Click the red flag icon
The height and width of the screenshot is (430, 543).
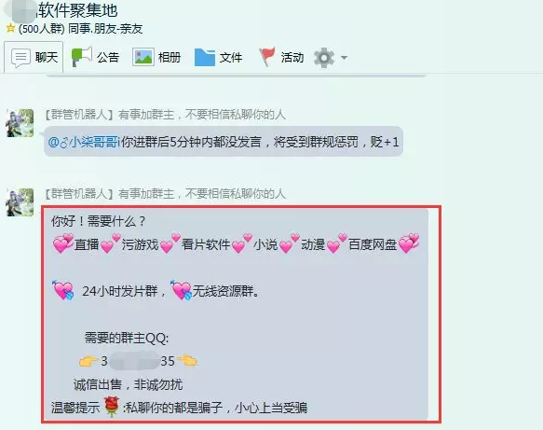pos(267,57)
